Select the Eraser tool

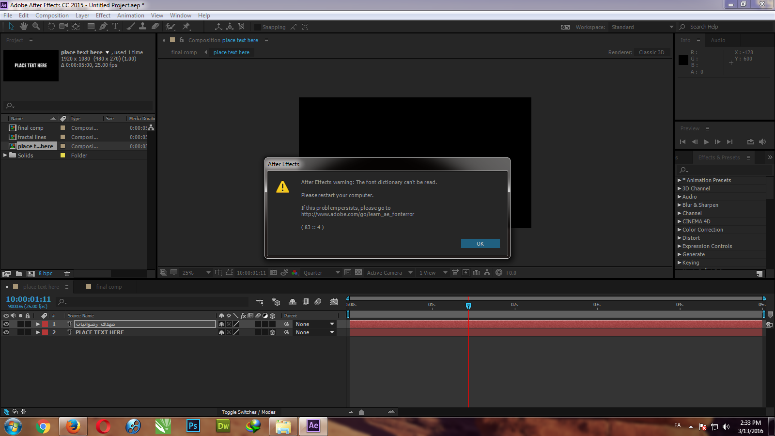pos(155,27)
